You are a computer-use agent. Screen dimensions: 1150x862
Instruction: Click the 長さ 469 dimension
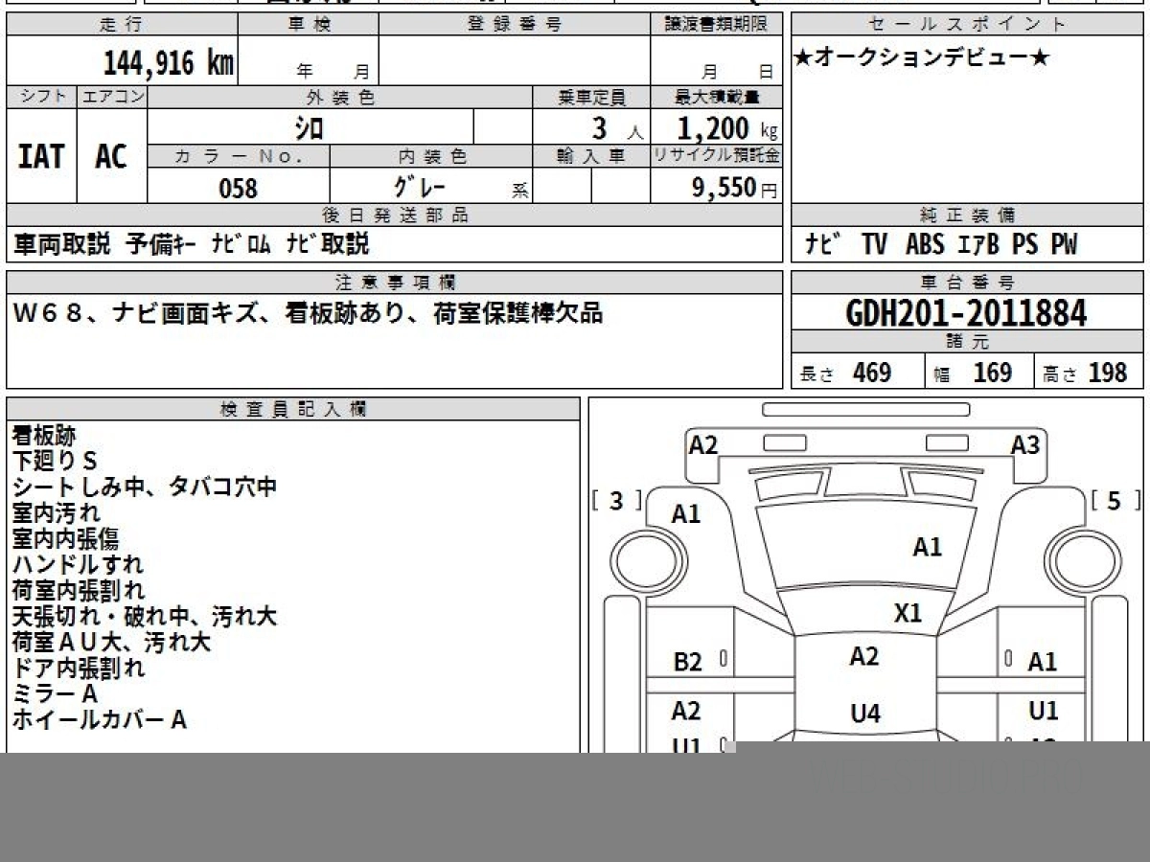point(846,373)
